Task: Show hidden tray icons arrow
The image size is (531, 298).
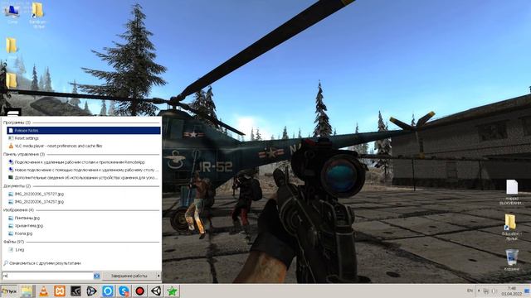Action: (479, 291)
